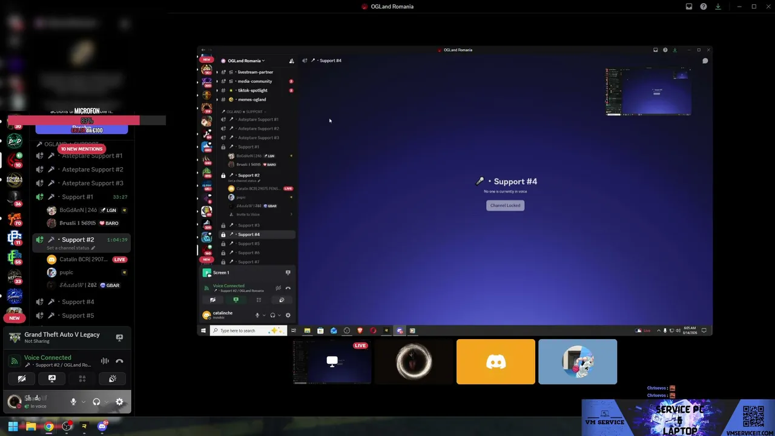Open the Activities launcher button

point(82,379)
